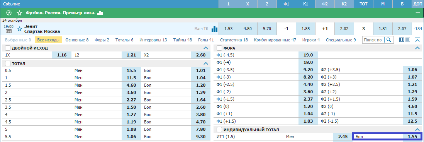Select total under odds 1.81 in header row
Image resolution: width=424 pixels, height=142 pixels.
(x=383, y=29)
